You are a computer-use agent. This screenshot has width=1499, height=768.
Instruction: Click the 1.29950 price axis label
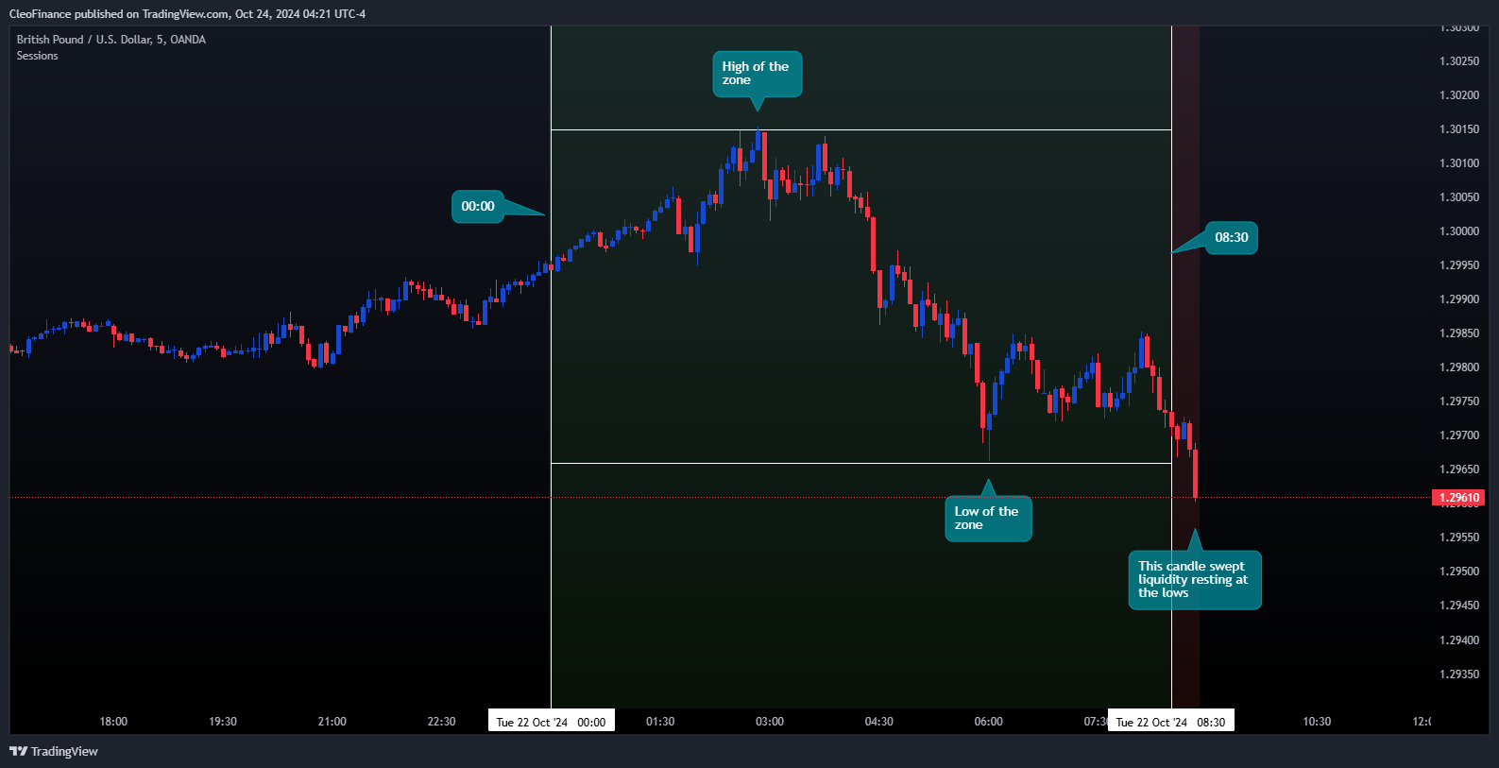1459,265
